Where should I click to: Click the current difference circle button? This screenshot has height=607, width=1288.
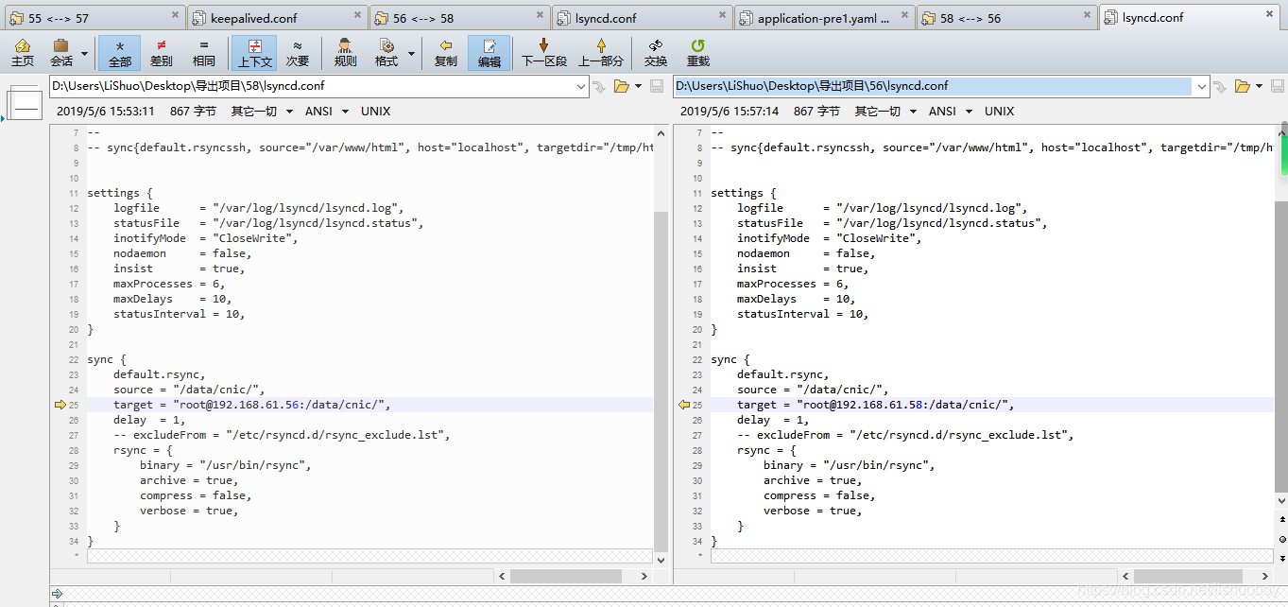pos(1282,538)
